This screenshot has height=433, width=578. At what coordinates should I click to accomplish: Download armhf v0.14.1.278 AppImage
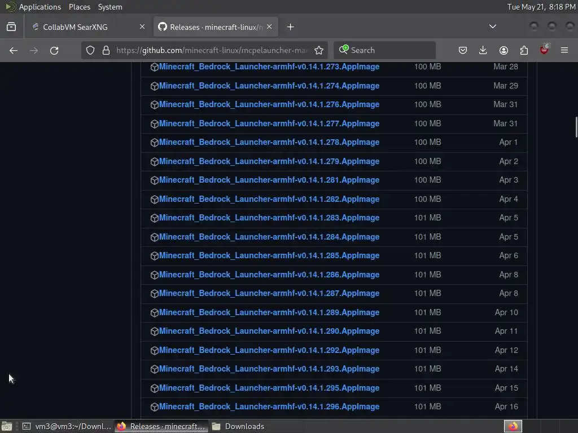coord(269,142)
